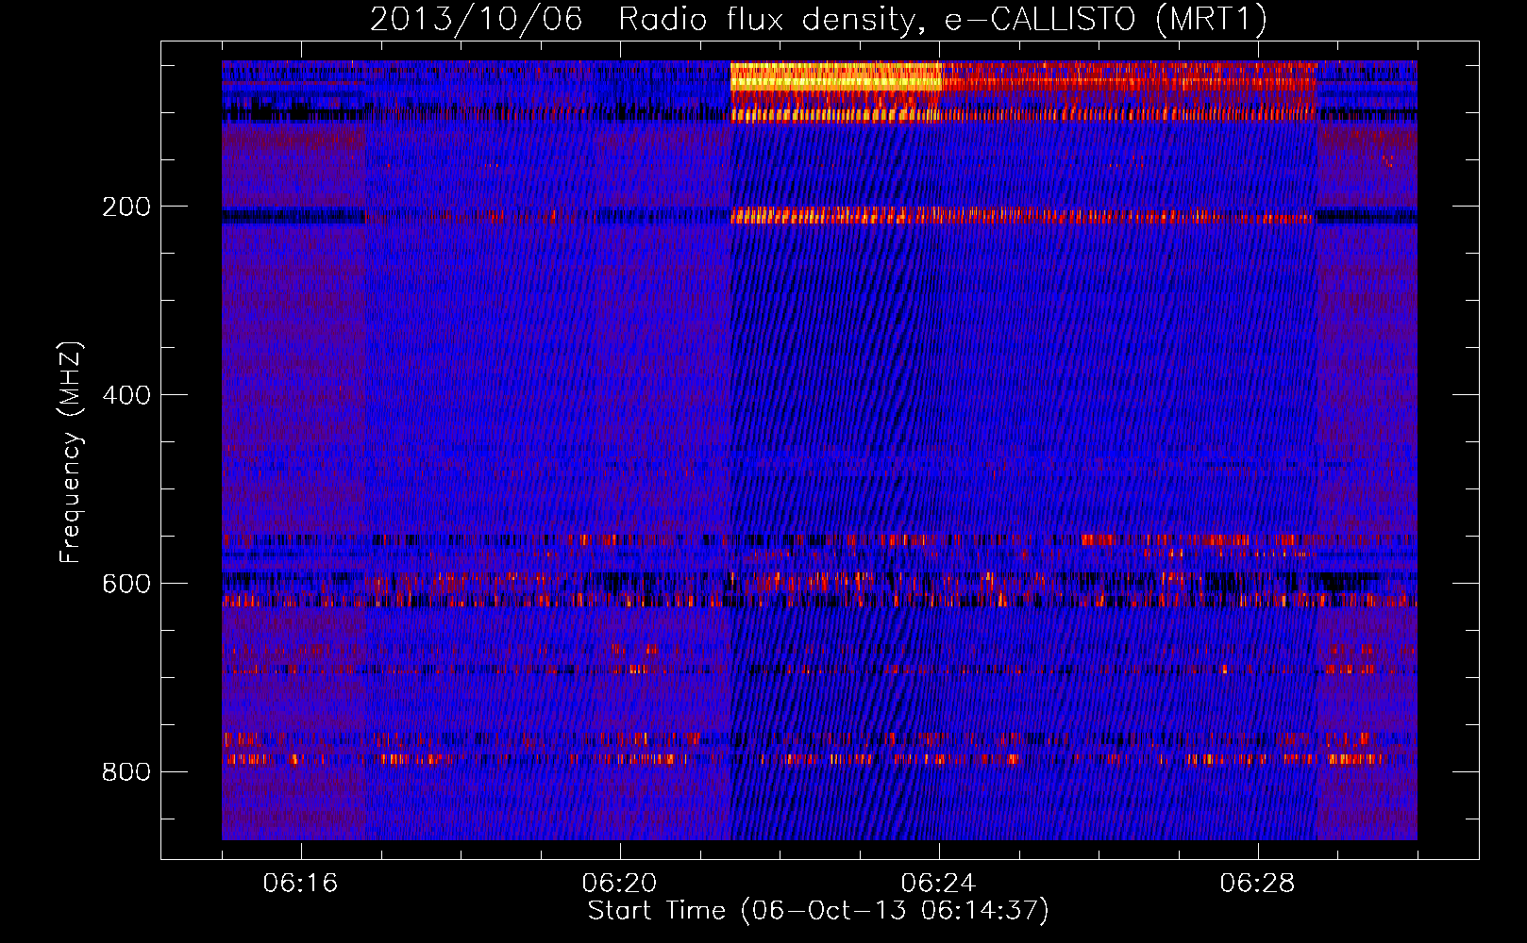Viewport: 1527px width, 943px height.
Task: Click the 'Frequency (MHZ)' axis label
Action: [71, 452]
